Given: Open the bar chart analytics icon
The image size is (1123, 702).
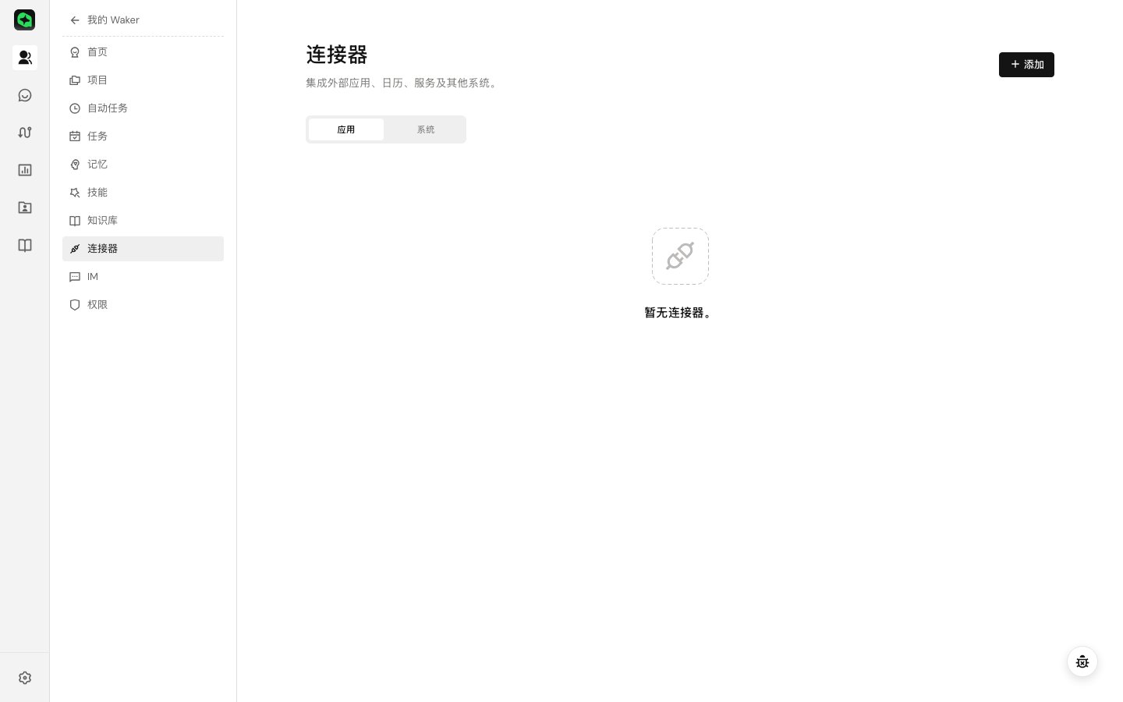Looking at the screenshot, I should point(25,170).
